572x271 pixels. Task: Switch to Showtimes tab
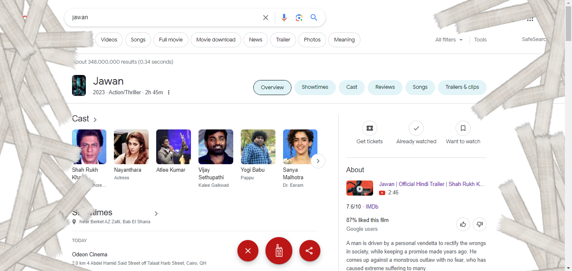coord(315,87)
